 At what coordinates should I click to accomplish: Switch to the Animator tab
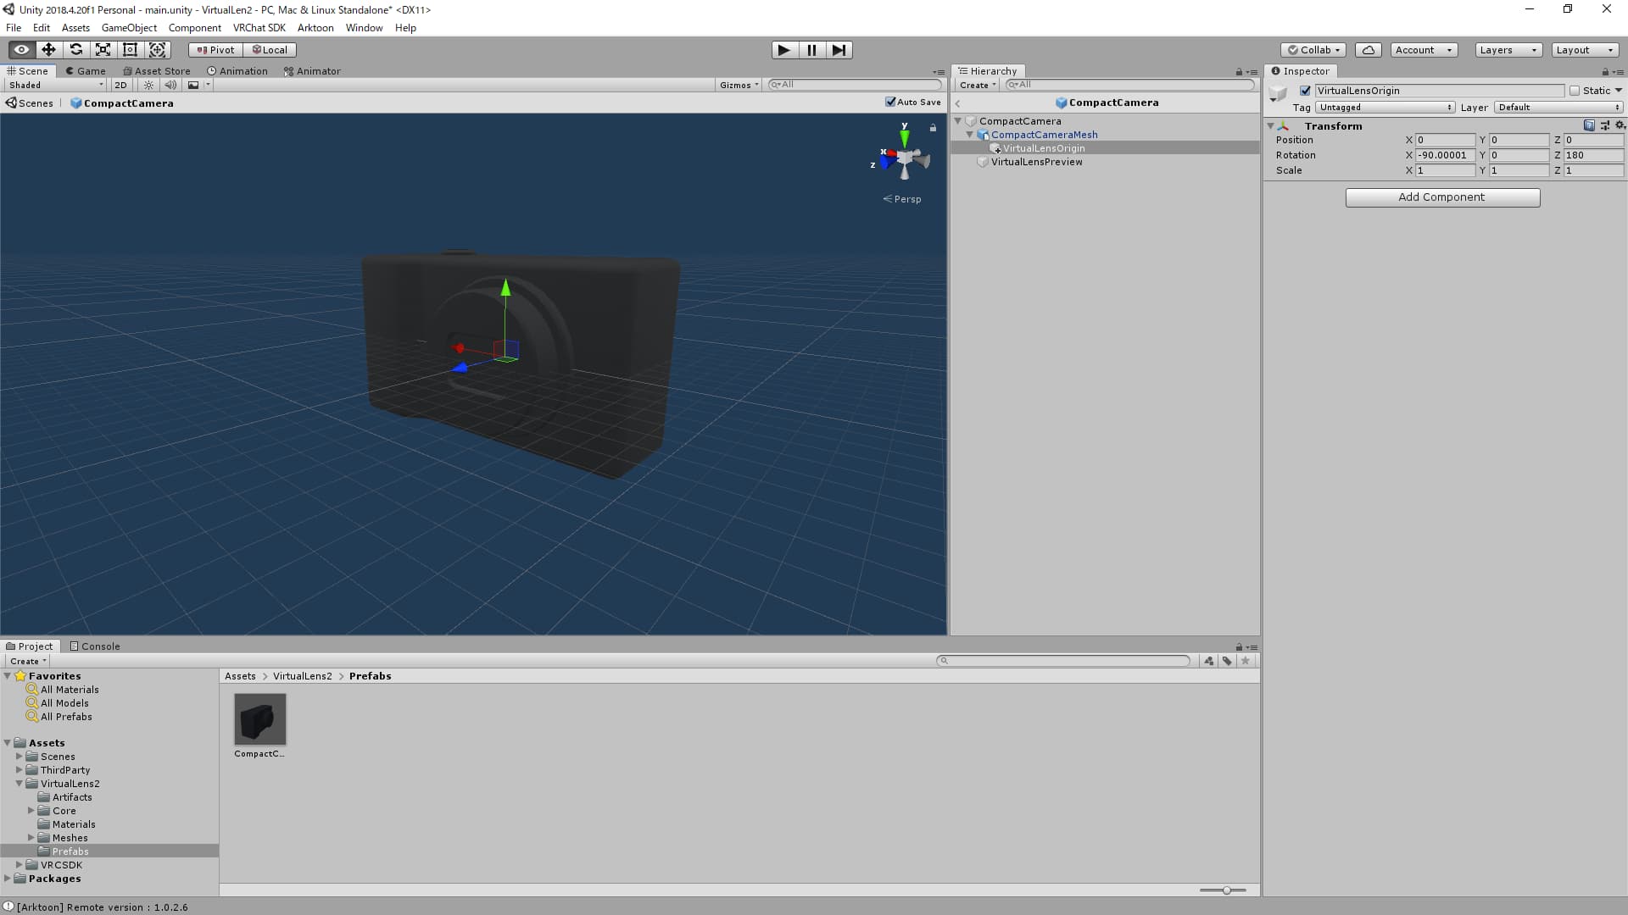pos(312,71)
